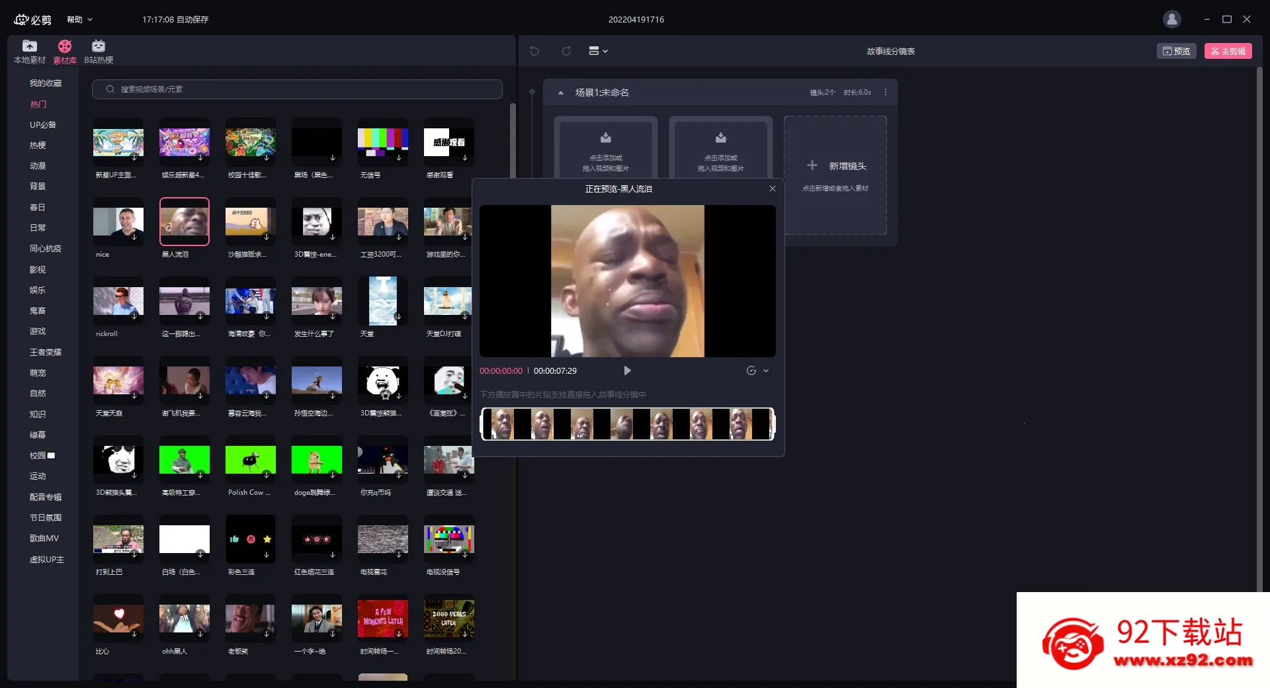Image resolution: width=1270 pixels, height=688 pixels.
Task: Switch to the 素材库 material library tab
Action: point(65,52)
